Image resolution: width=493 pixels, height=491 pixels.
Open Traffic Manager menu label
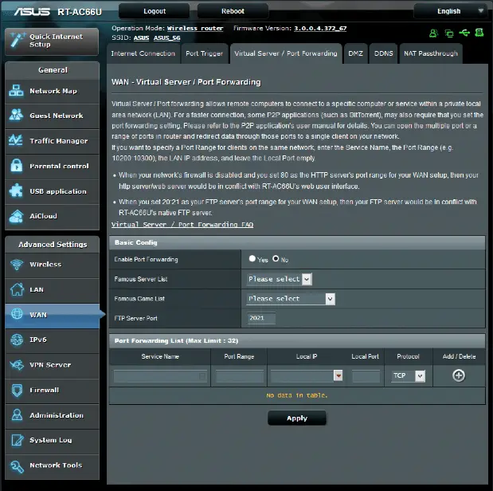[58, 141]
